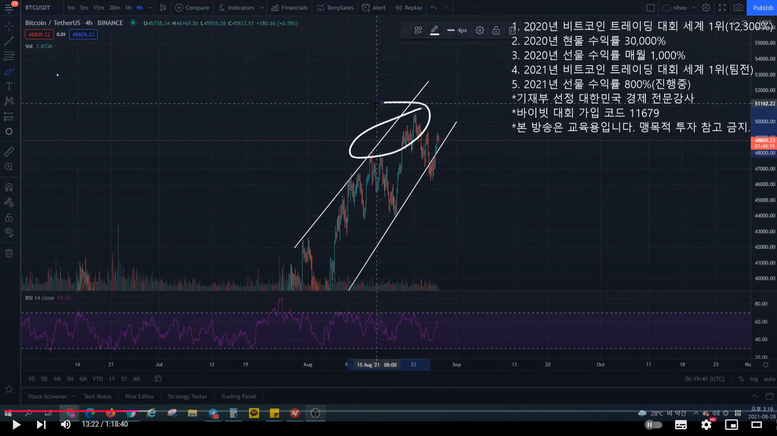777x436 pixels.
Task: Open the Trading Panel tab
Action: pyautogui.click(x=238, y=397)
